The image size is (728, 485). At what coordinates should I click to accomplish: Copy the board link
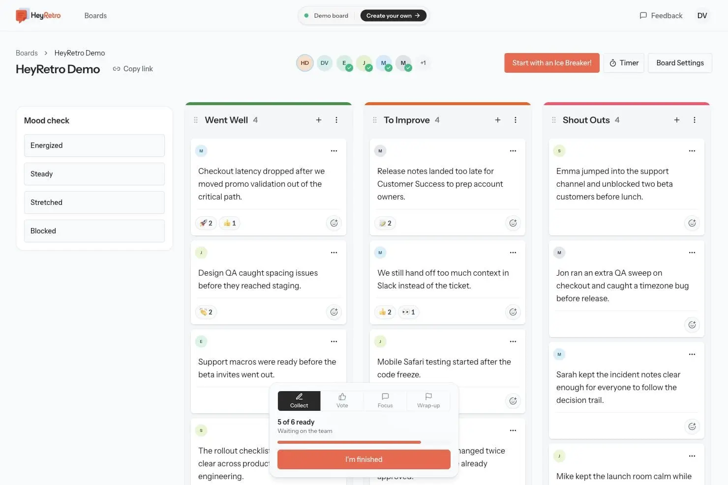pyautogui.click(x=133, y=69)
